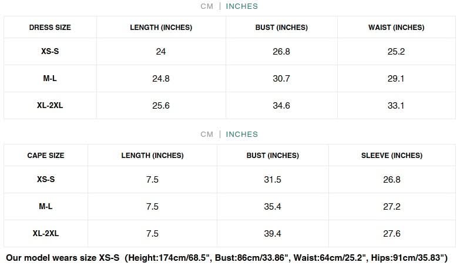Click the SLEEVE (INCHES) column header
This screenshot has width=460, height=269.
[392, 156]
